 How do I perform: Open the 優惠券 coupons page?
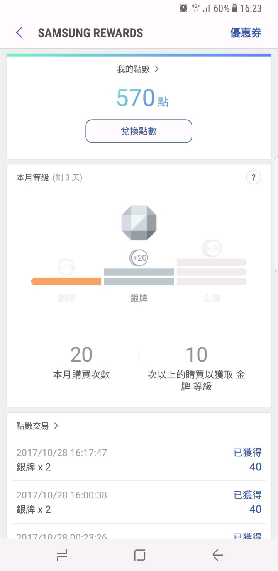pyautogui.click(x=246, y=33)
